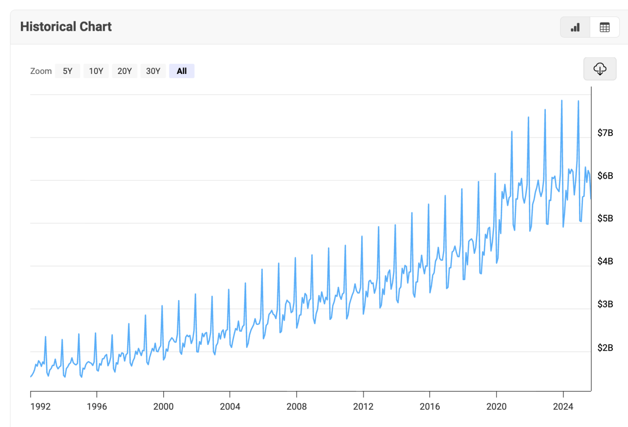Screen dimensions: 628x427
Task: Click the $5B y-axis label
Action: (605, 218)
